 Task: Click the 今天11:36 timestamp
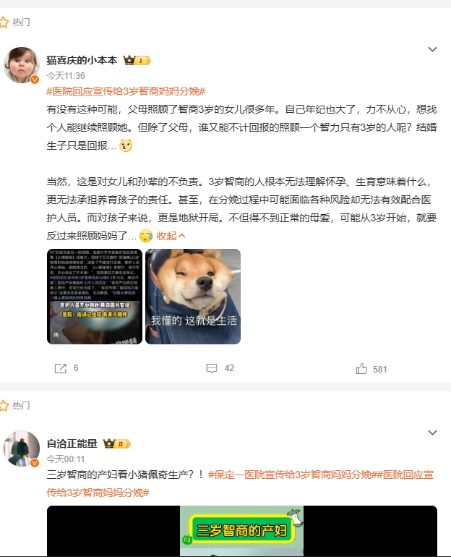66,76
